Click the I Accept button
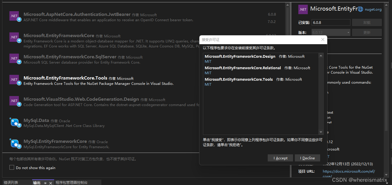Viewport: 392px width, 185px height. [280, 158]
